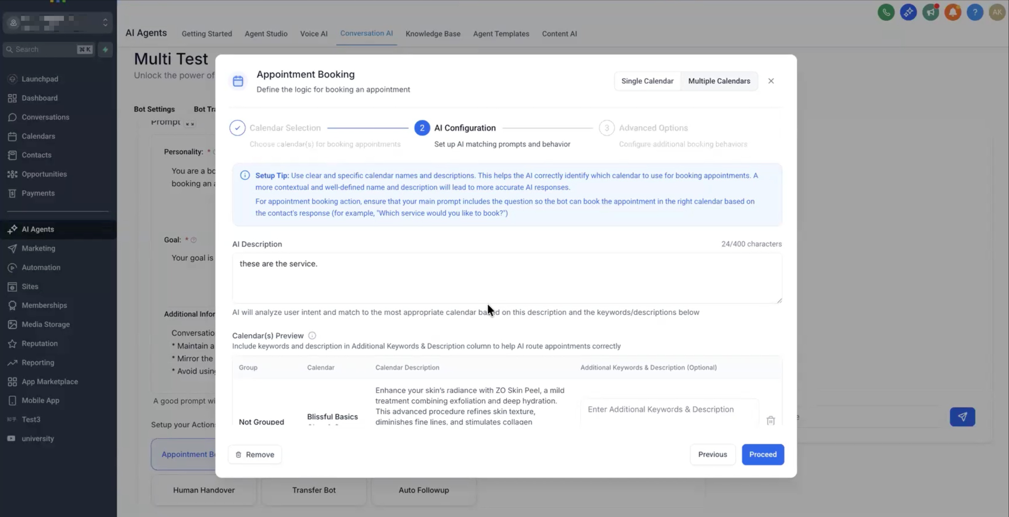Expand the account switcher dropdown

[x=105, y=22]
